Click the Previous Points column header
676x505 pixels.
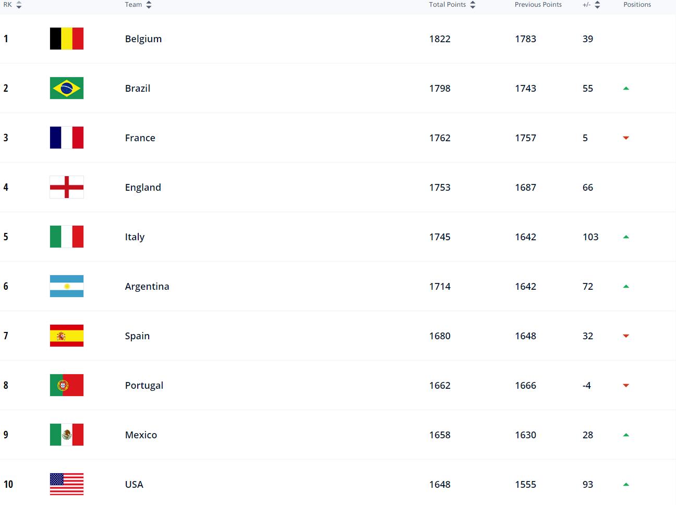pos(538,5)
